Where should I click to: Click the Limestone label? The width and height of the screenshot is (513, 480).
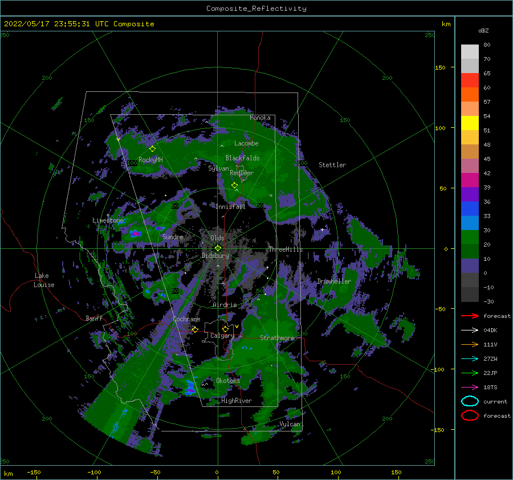point(108,220)
